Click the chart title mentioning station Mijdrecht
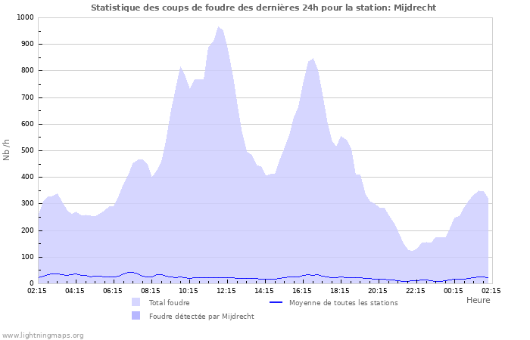Viewport: 530px width, 340px height. 263,8
